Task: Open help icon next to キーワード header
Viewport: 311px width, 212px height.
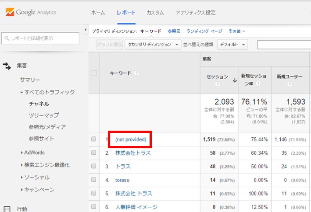Action: 136,73
